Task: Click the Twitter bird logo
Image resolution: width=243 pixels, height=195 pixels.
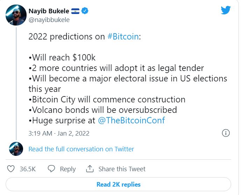Action: click(226, 10)
